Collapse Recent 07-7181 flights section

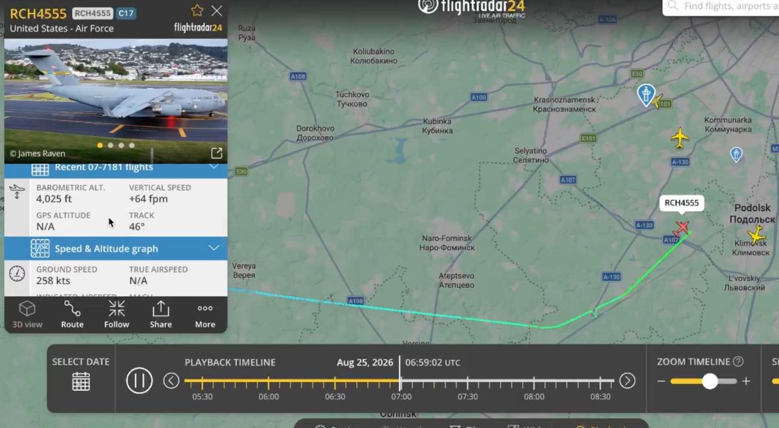pos(214,167)
